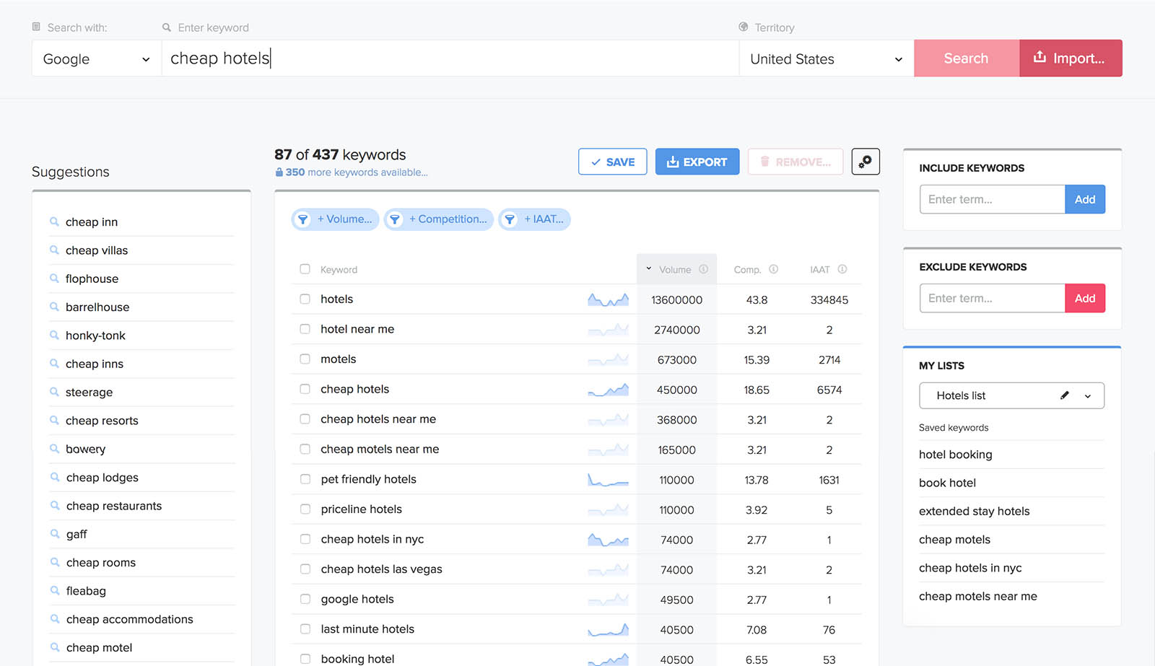The height and width of the screenshot is (666, 1155).
Task: Select the Volume filter funnel icon
Action: click(x=302, y=219)
